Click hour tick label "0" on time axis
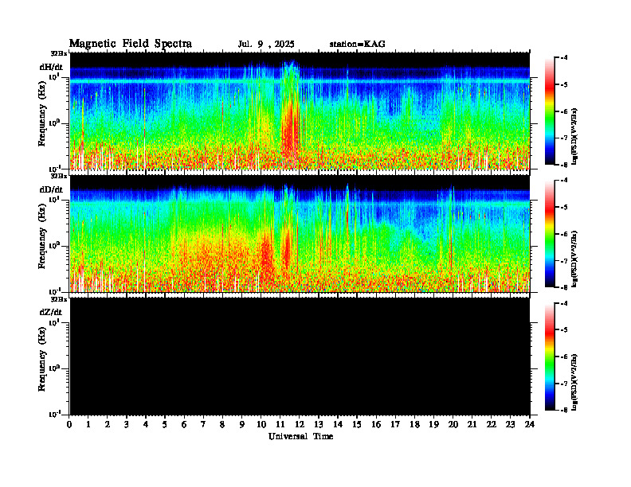Viewport: 631px width, 487px height. point(69,424)
